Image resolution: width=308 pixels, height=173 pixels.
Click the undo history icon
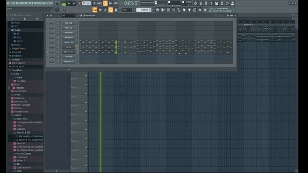coord(195,3)
